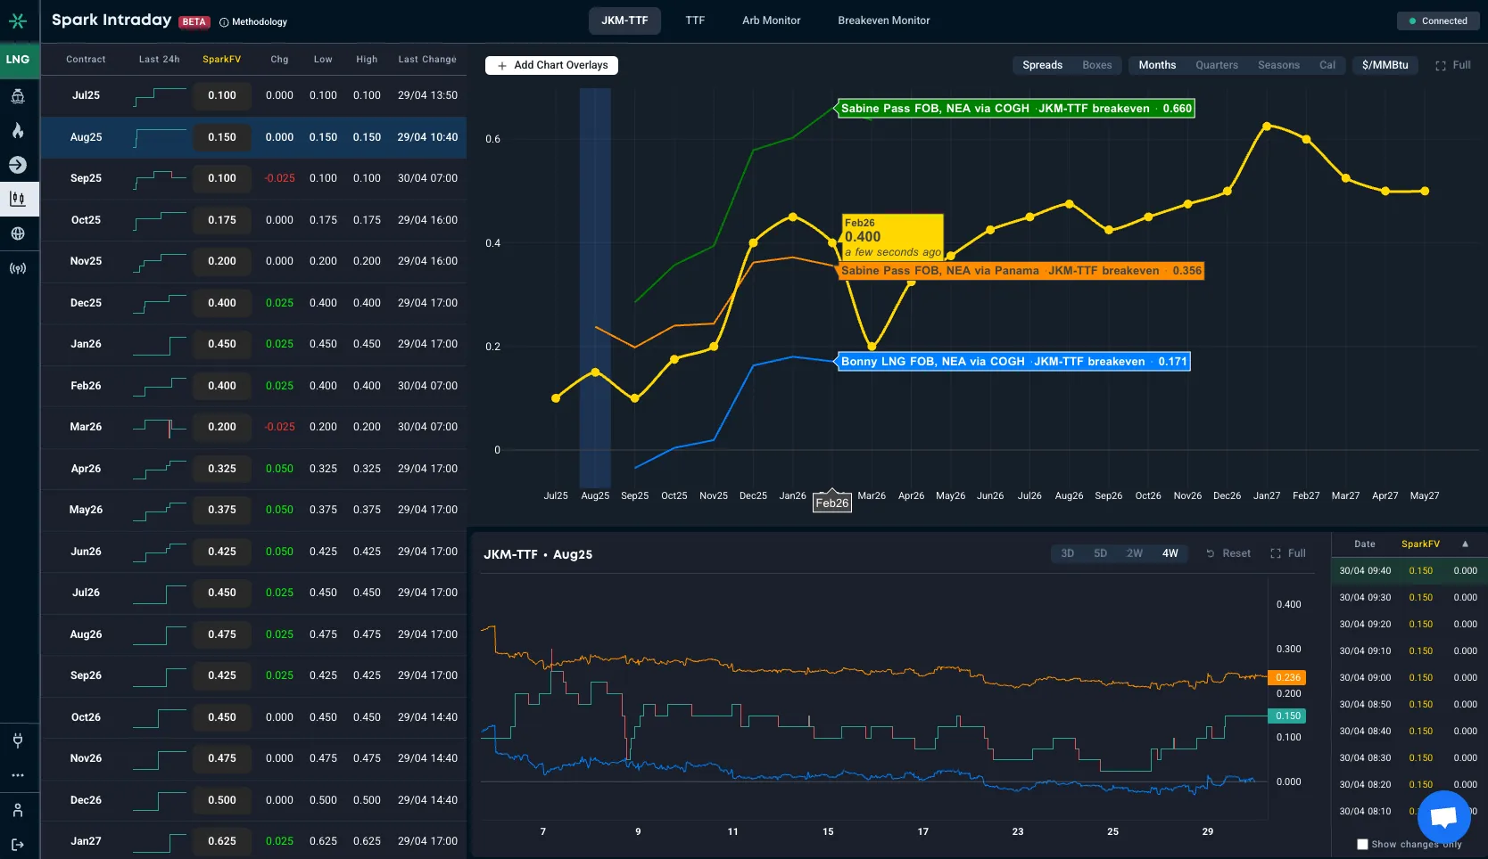Screen dimensions: 1488x859
Task: Select Seasons period toggle
Action: pyautogui.click(x=1278, y=65)
